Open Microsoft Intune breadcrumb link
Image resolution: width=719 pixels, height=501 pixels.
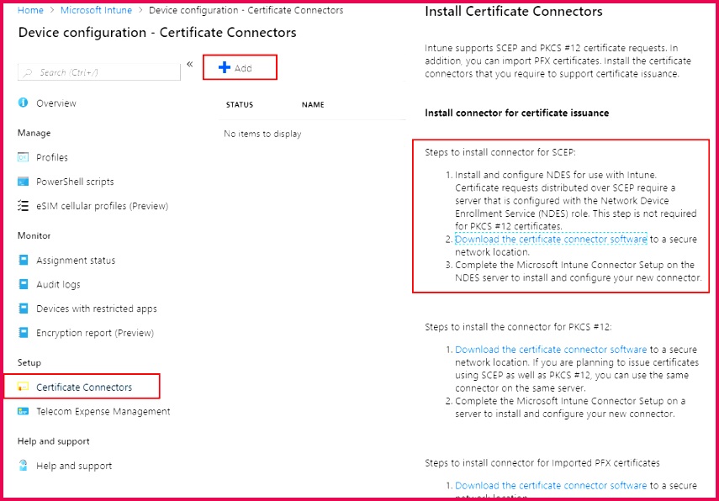(97, 10)
